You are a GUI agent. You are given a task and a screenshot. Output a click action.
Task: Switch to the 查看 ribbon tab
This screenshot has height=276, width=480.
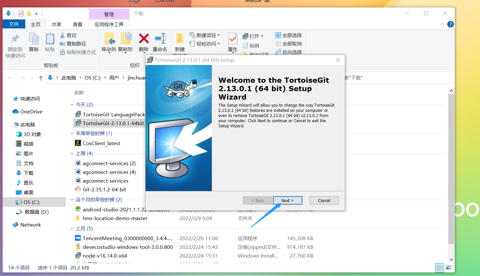pos(78,24)
